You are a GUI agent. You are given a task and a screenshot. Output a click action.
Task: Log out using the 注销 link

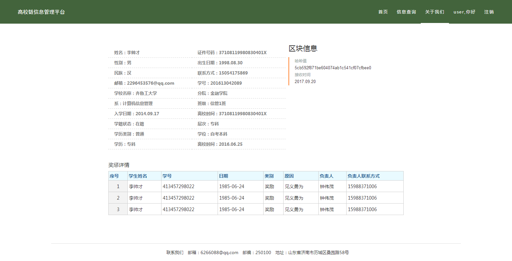pyautogui.click(x=489, y=12)
